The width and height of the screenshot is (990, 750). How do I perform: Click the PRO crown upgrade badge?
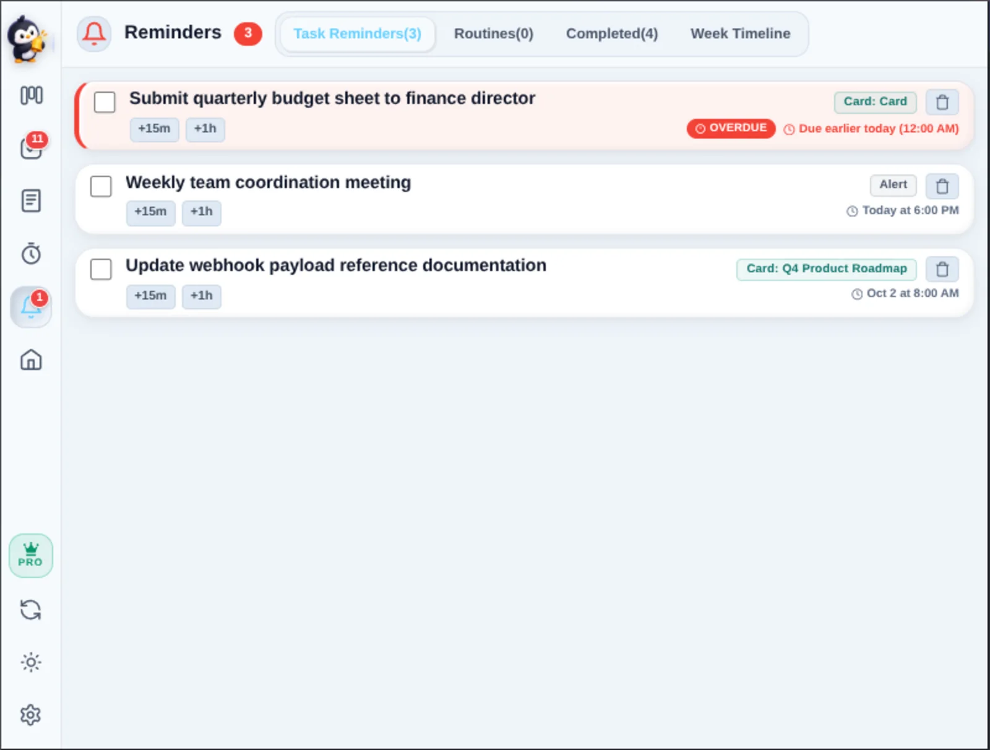30,556
